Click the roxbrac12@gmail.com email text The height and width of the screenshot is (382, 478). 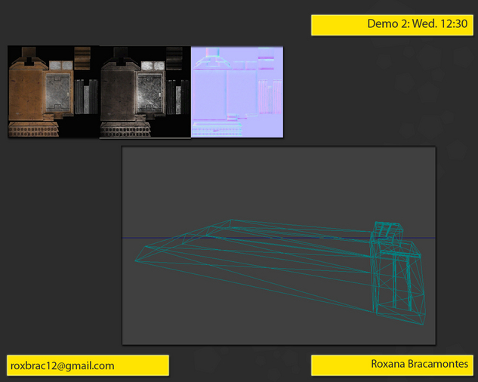[x=62, y=365]
